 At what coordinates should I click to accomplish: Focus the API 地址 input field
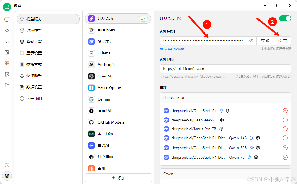226,69
